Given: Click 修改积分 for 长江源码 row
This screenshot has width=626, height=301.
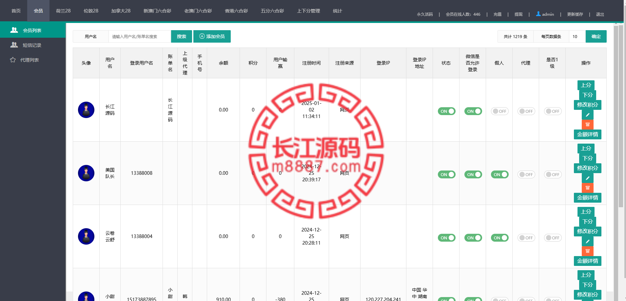Looking at the screenshot, I should tap(588, 105).
